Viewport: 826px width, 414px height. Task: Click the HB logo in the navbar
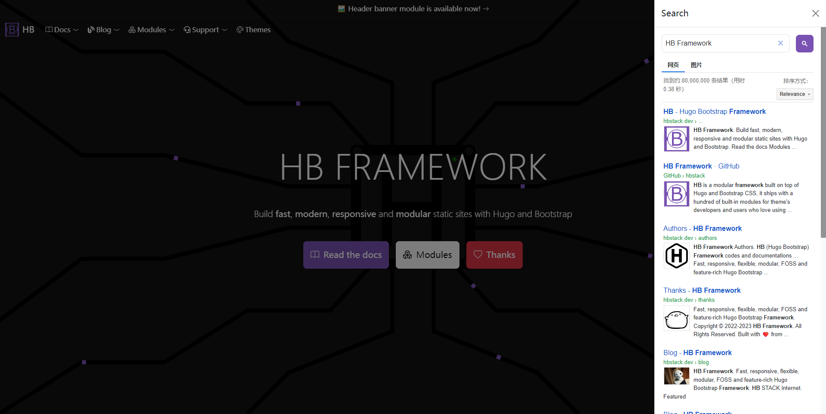[12, 29]
